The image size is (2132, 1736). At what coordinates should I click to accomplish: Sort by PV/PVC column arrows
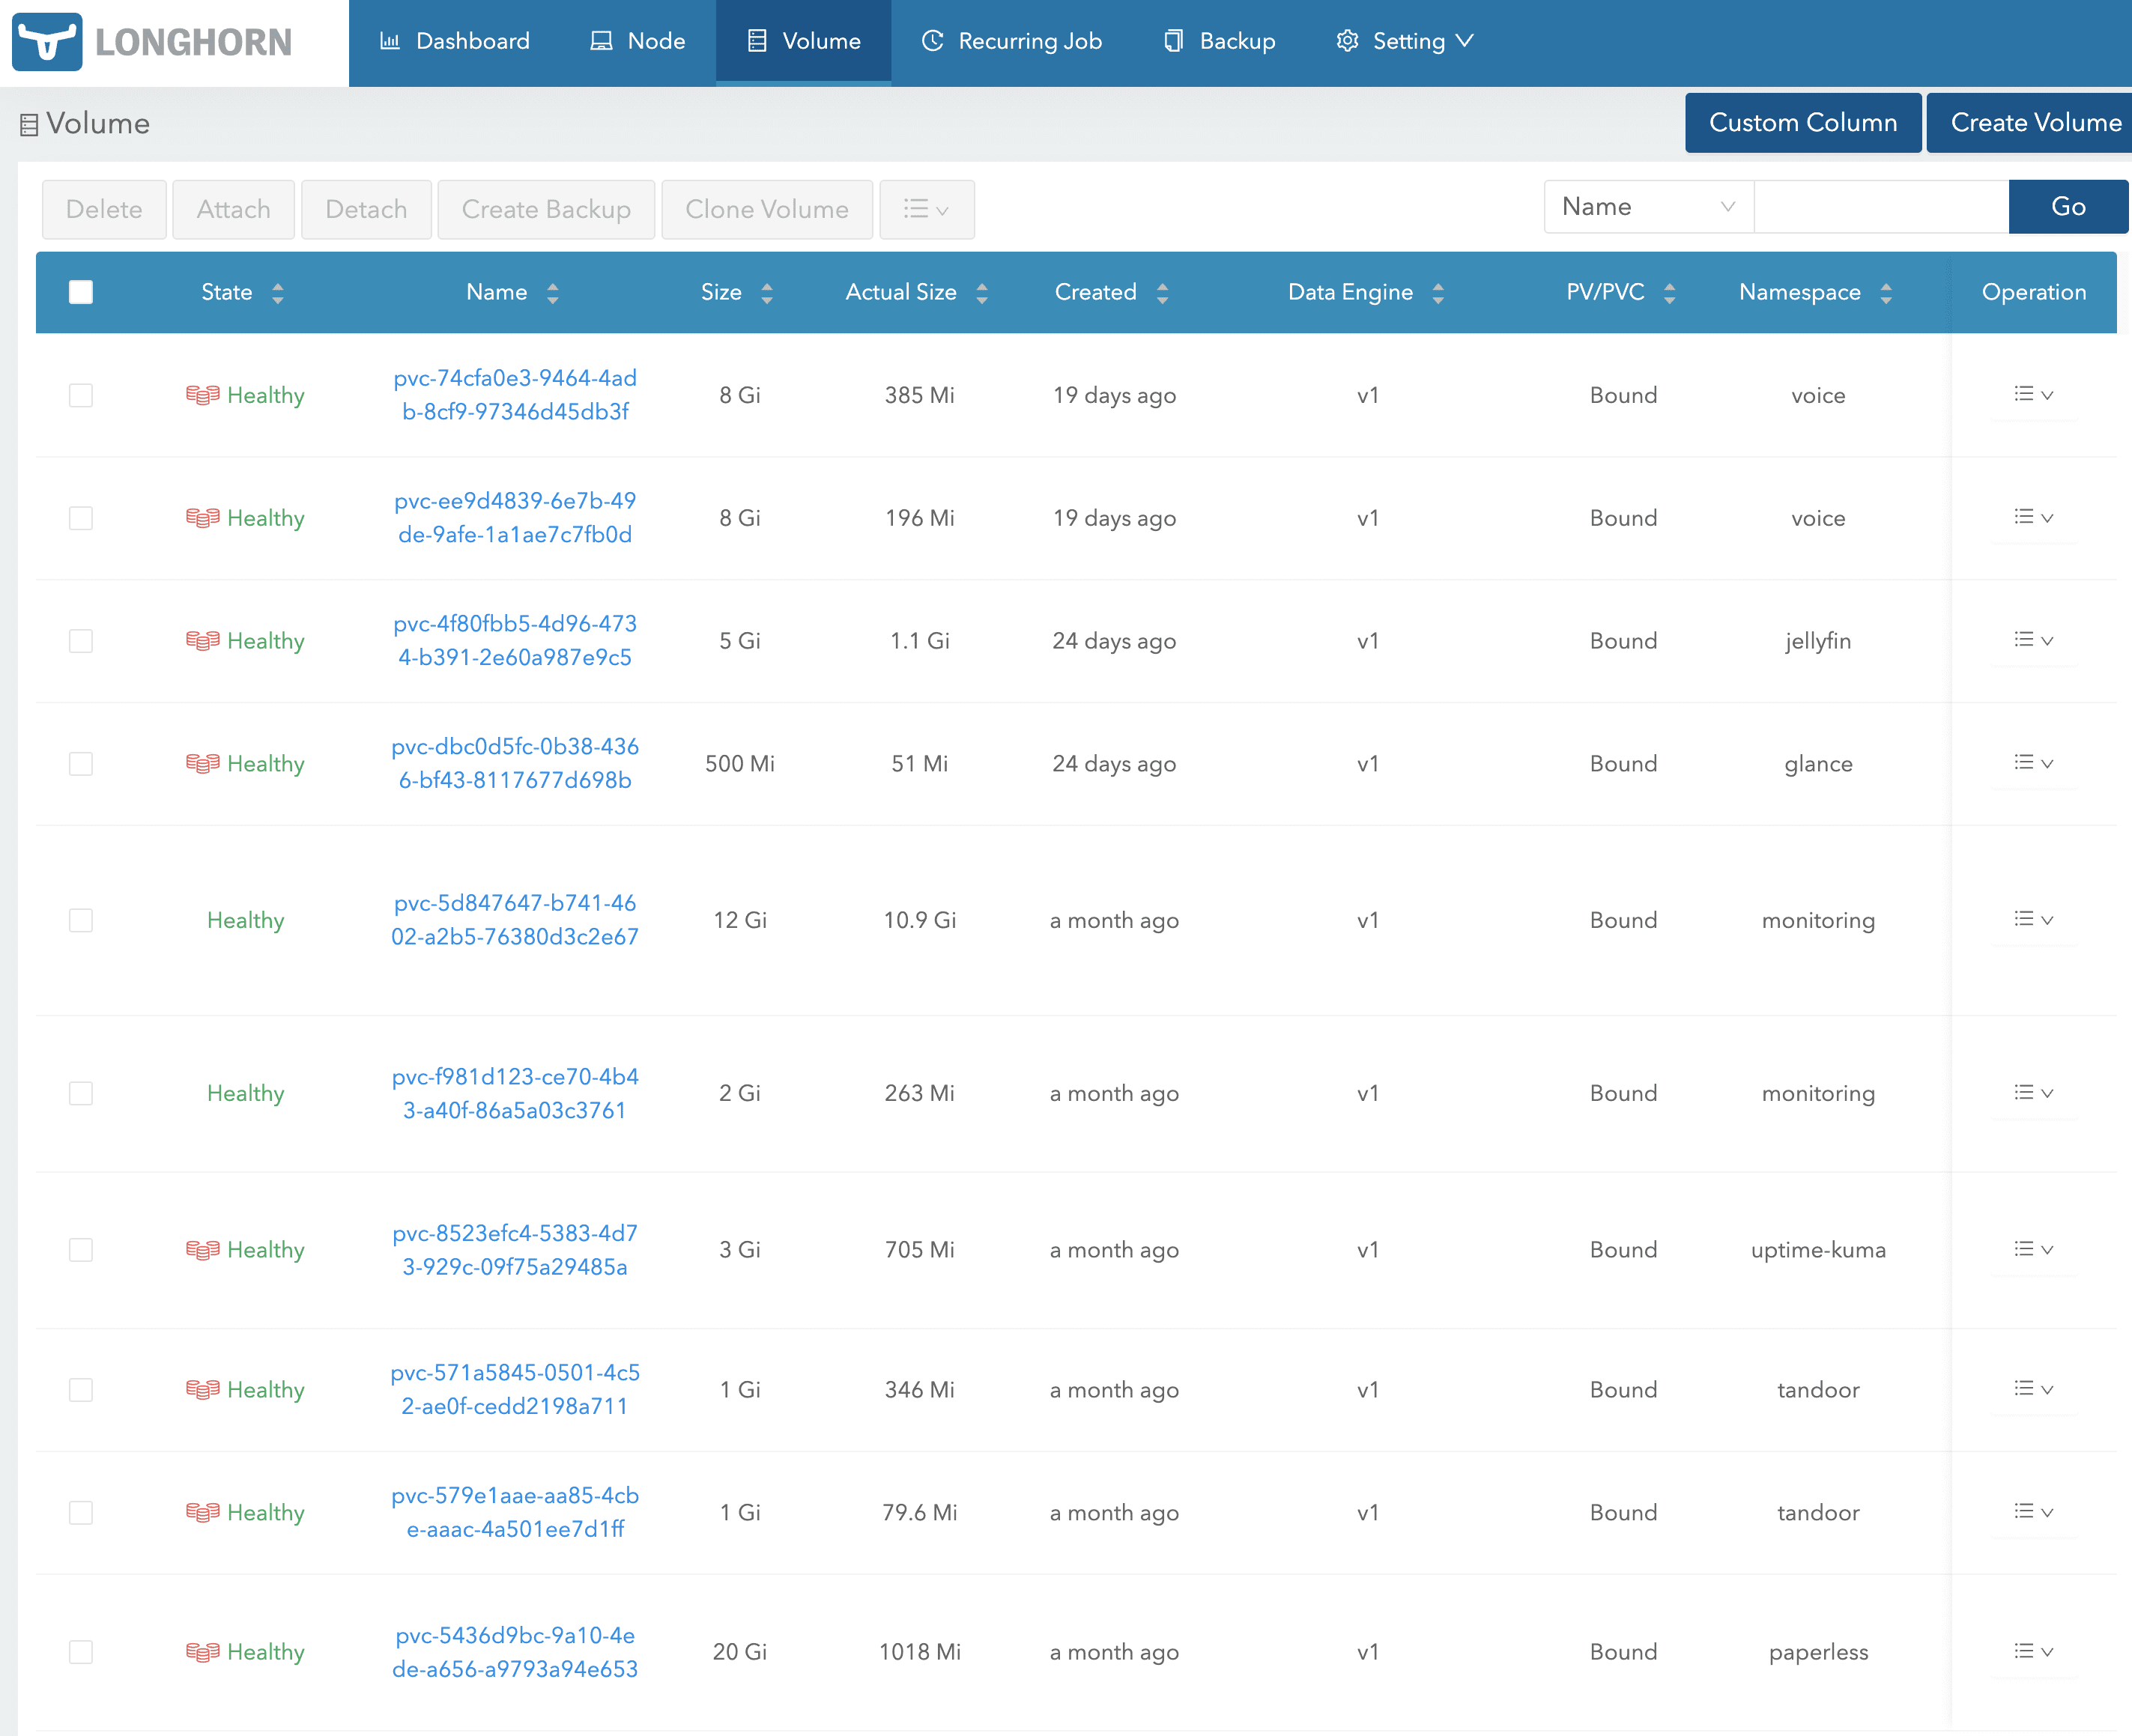click(1670, 293)
